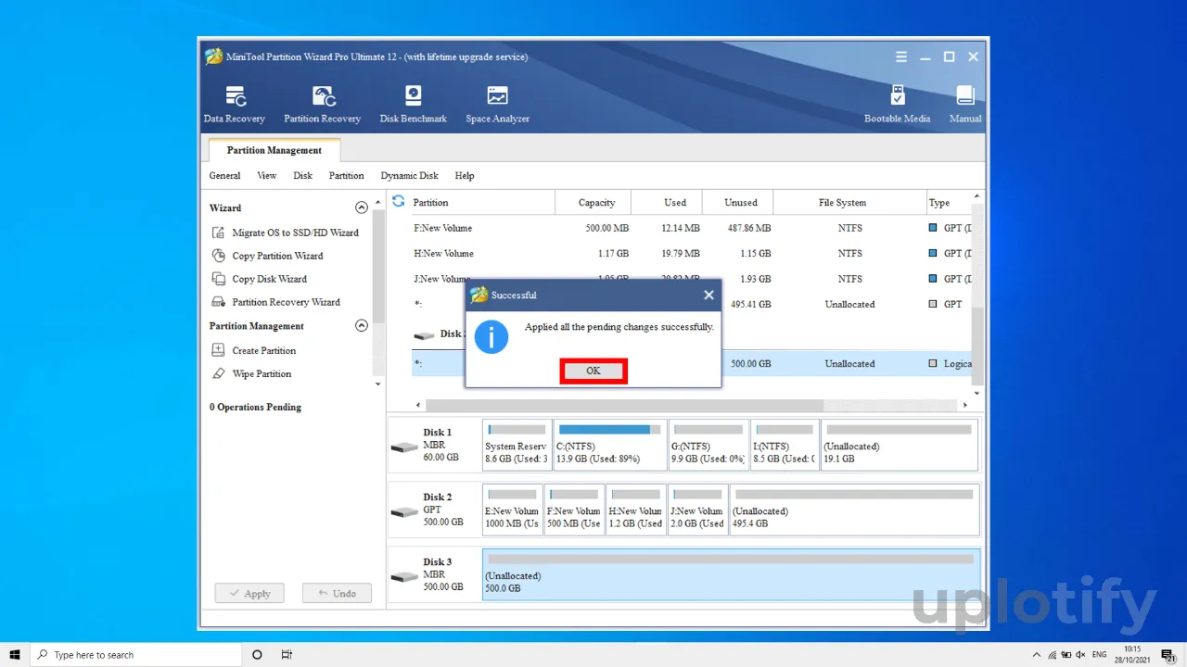This screenshot has width=1187, height=667.
Task: Start Migrate OS to SSD/HD Wizard
Action: tap(286, 233)
